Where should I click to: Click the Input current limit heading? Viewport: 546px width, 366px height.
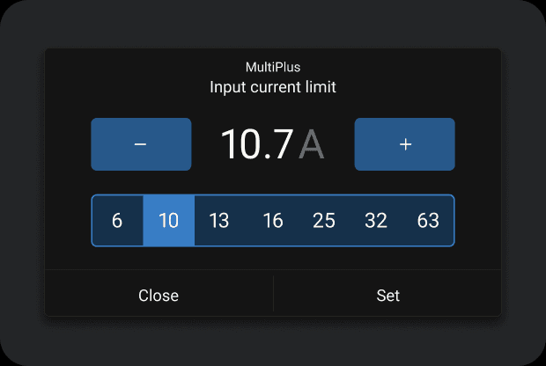(273, 87)
